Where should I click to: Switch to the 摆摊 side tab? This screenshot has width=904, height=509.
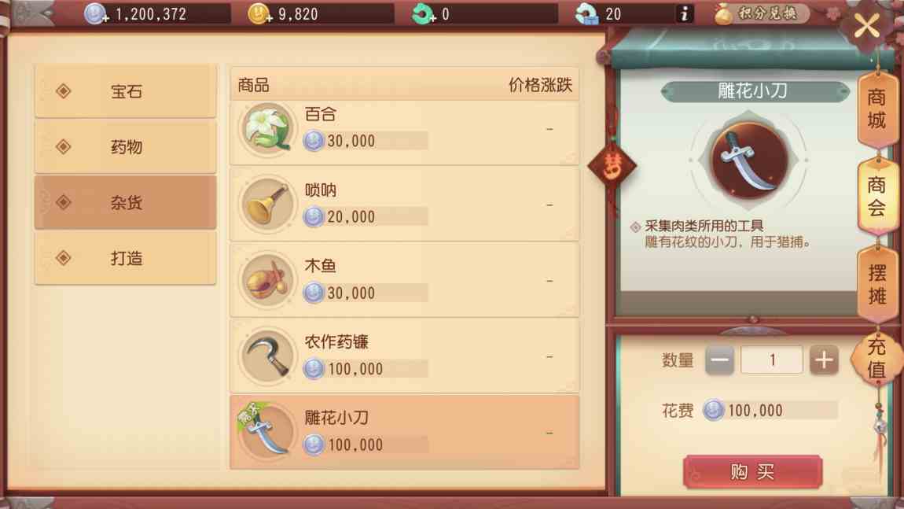[877, 284]
